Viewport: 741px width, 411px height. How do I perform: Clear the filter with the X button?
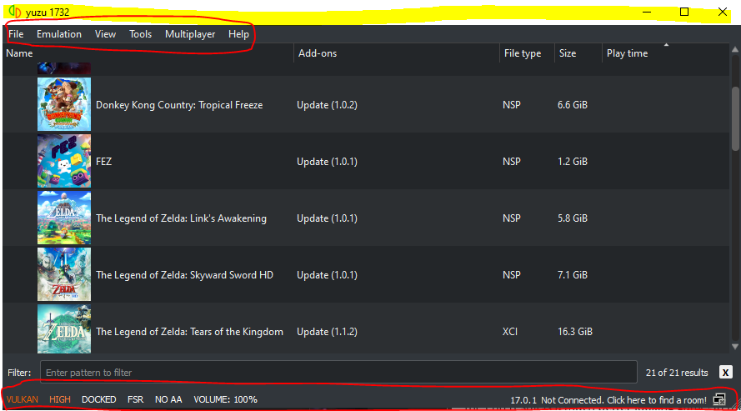[725, 373]
